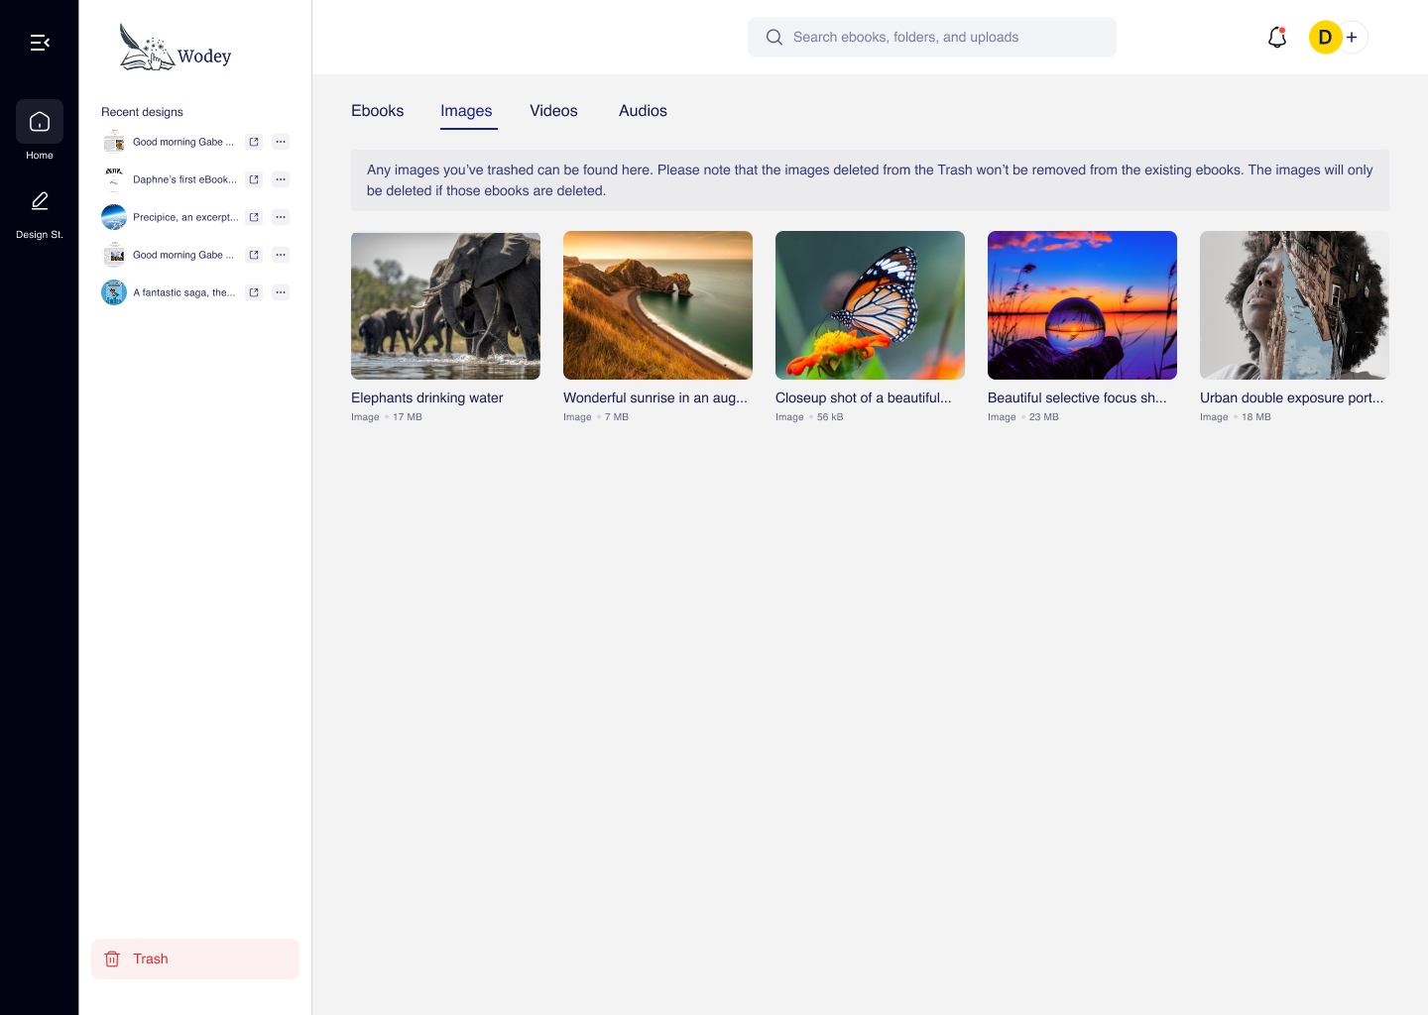Switch to the Ebooks tab

pos(377,111)
